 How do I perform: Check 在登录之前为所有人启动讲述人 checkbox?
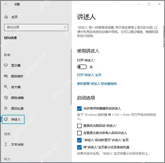pyautogui.click(x=79, y=133)
